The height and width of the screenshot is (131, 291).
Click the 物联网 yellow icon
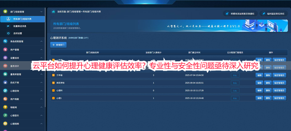5,107
